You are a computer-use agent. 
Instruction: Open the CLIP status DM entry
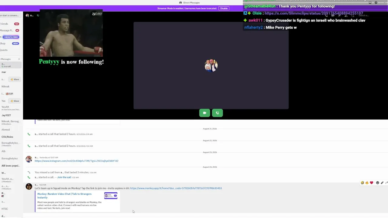11,94
